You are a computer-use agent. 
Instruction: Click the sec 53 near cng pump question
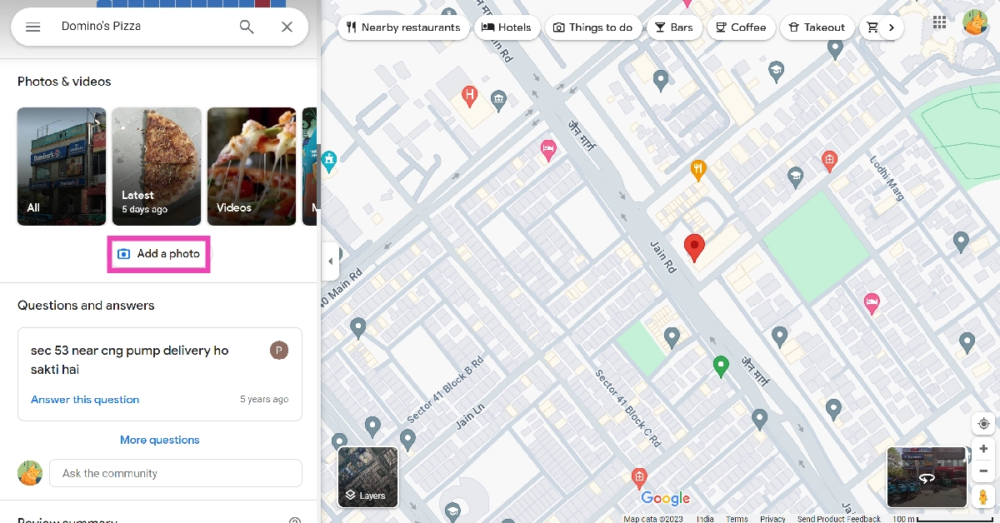(x=130, y=360)
